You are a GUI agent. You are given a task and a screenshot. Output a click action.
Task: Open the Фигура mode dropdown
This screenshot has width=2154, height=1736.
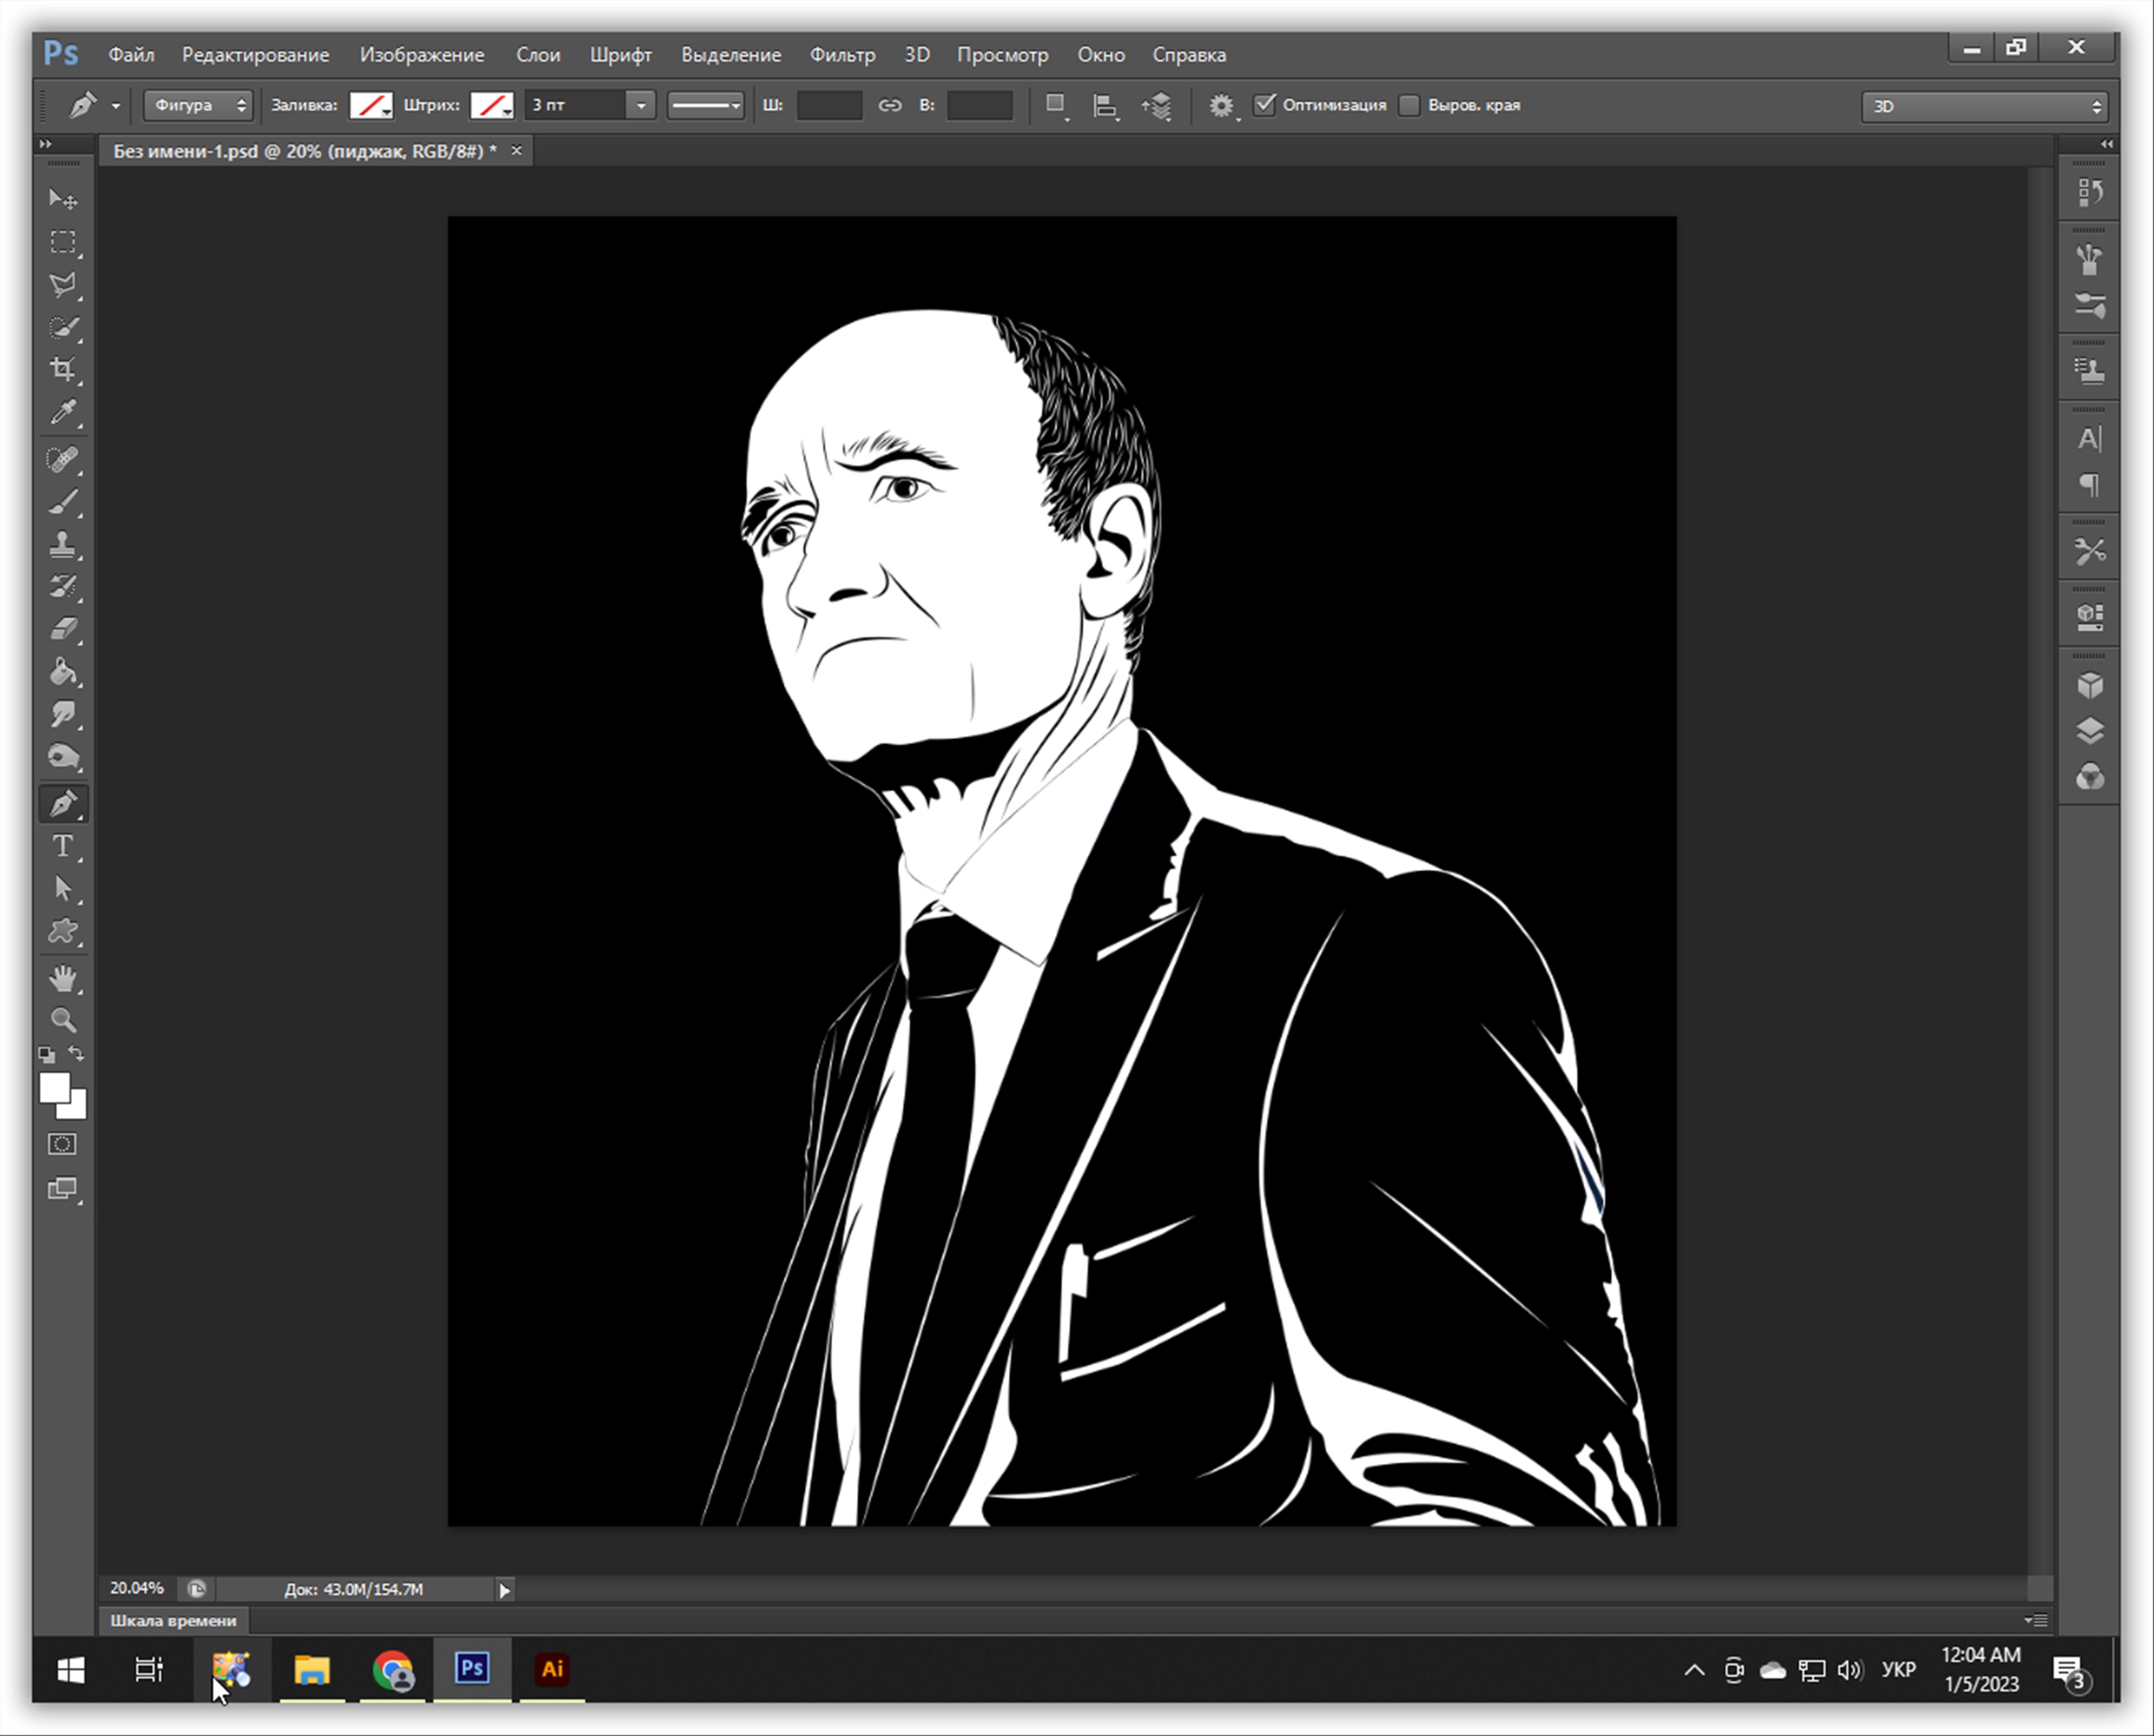click(x=198, y=105)
